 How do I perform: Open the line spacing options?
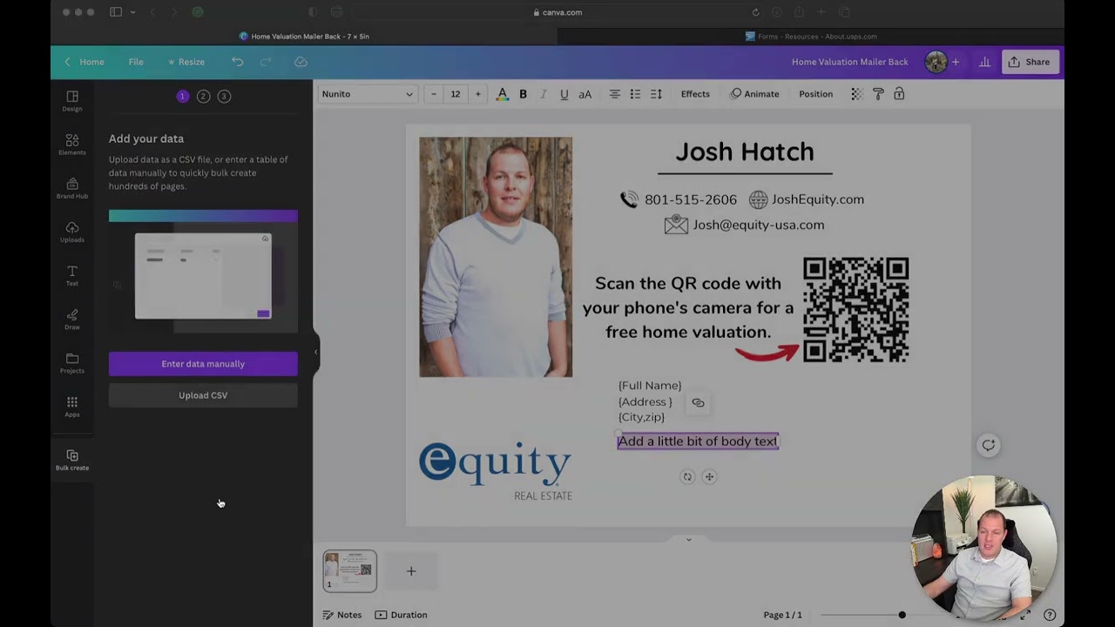[656, 94]
